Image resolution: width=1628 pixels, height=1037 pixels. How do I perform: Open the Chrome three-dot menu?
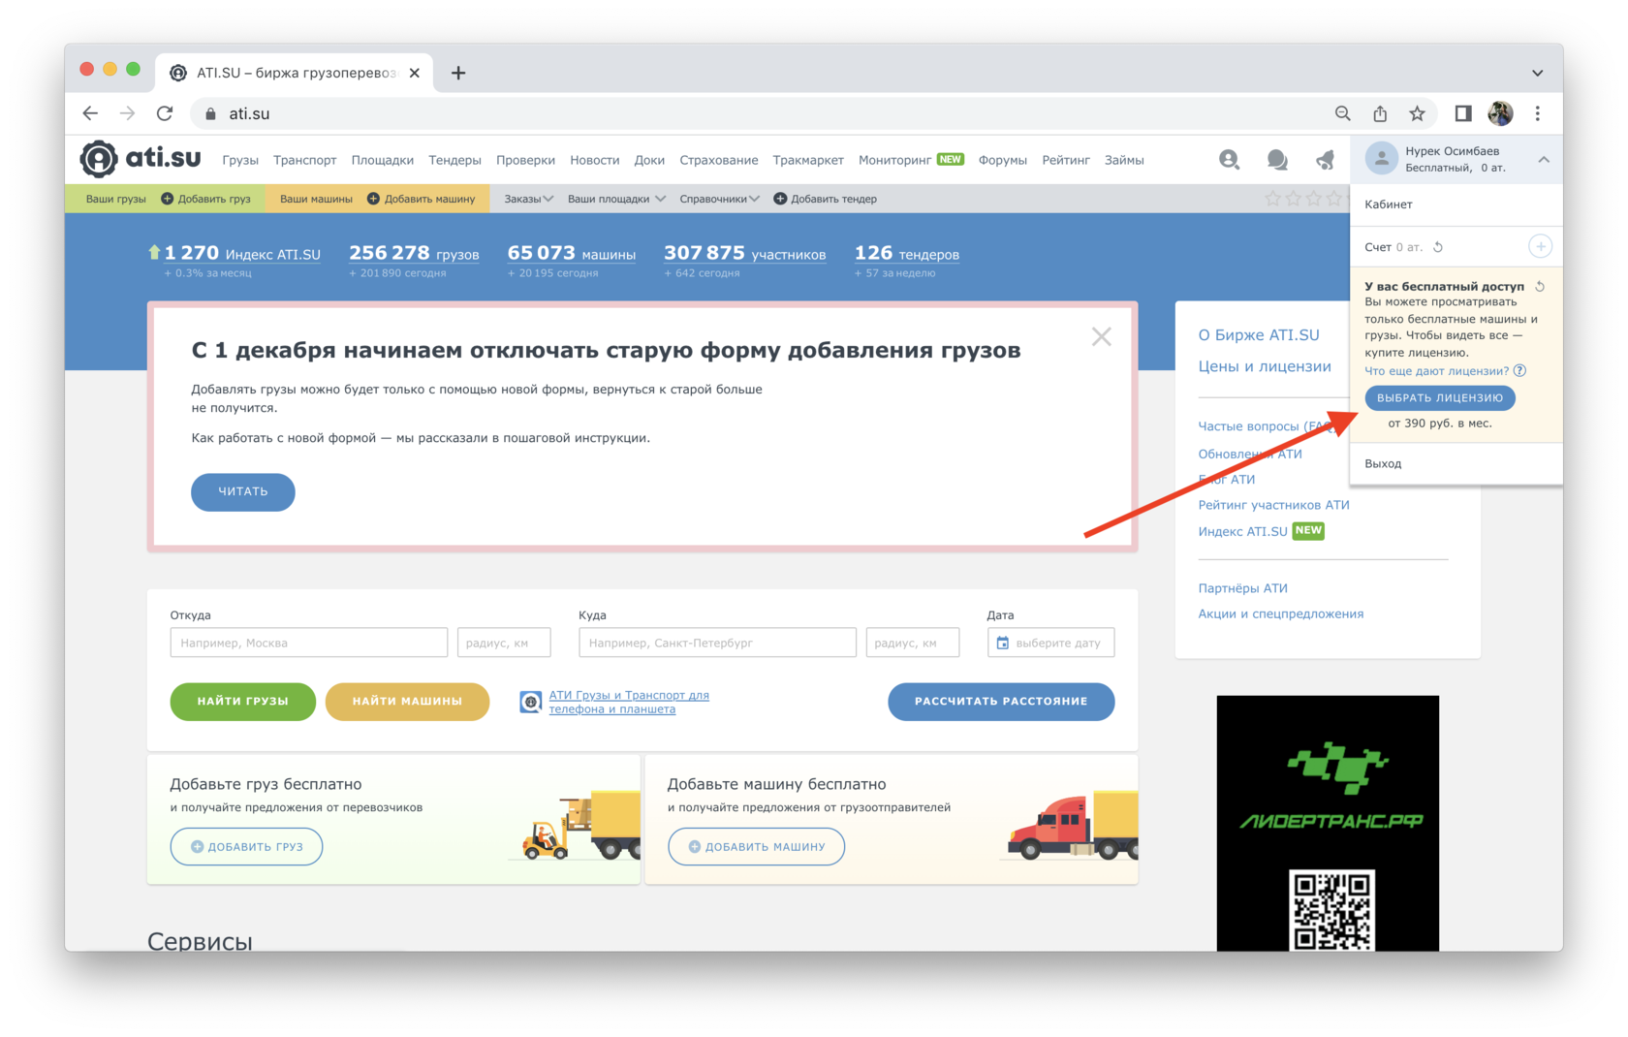pos(1538,113)
